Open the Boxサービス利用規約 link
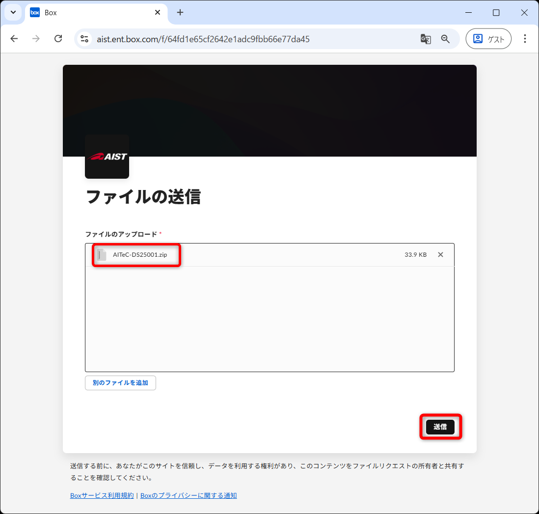The width and height of the screenshot is (539, 514). pos(102,495)
